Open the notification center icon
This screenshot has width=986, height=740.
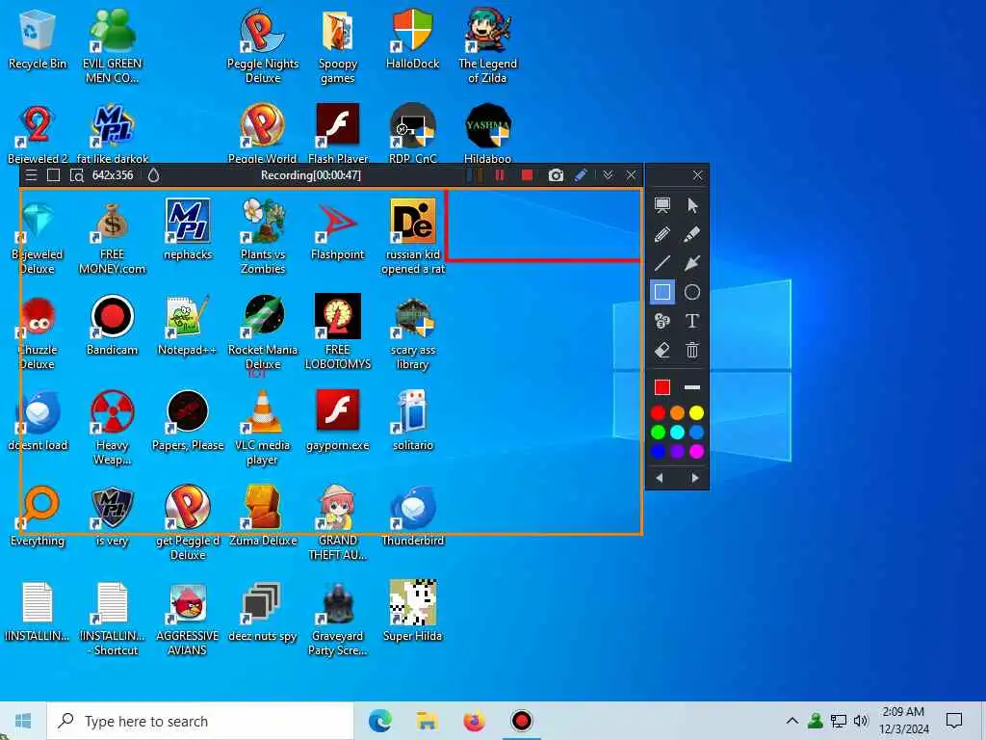(954, 721)
